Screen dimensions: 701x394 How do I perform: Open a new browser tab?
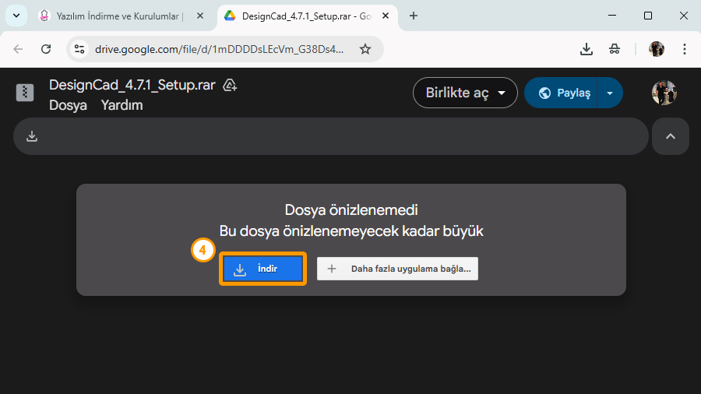coord(414,16)
